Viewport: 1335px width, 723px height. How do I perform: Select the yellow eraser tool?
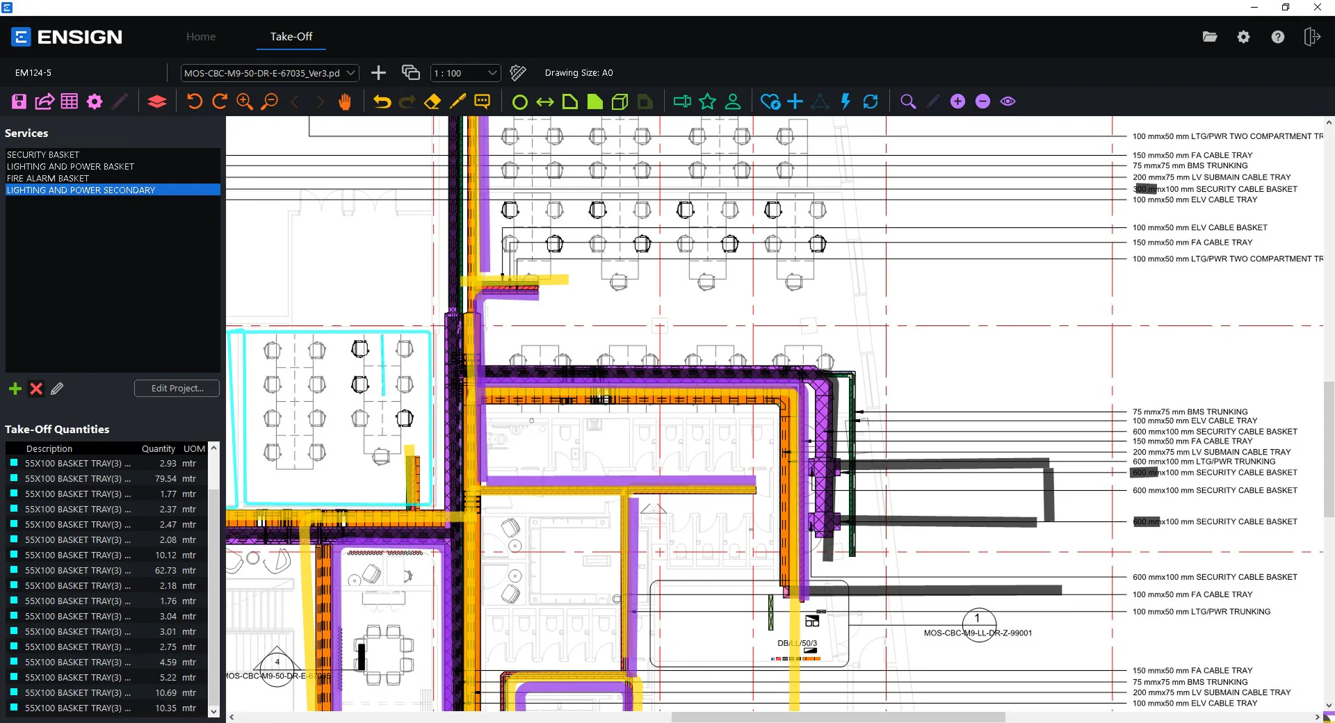[432, 101]
